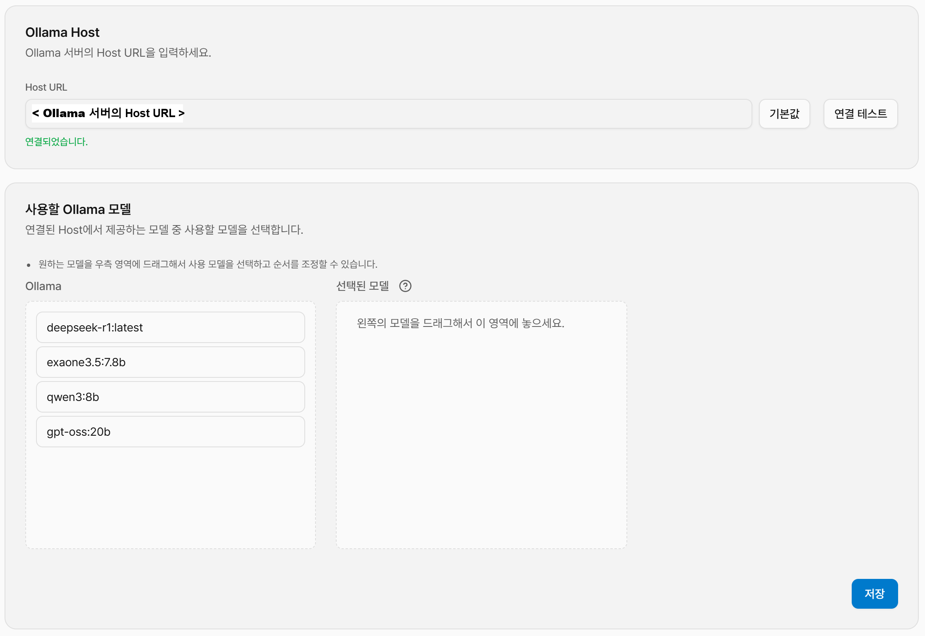Image resolution: width=925 pixels, height=636 pixels.
Task: Select the gpt-oss:20b model item
Action: (x=171, y=432)
